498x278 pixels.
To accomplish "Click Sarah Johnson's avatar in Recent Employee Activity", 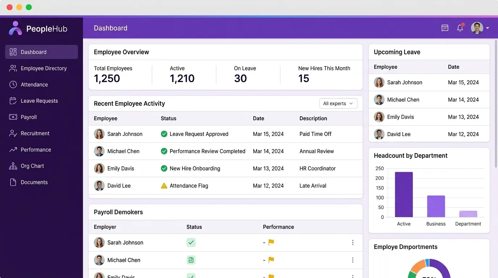I will tap(99, 134).
